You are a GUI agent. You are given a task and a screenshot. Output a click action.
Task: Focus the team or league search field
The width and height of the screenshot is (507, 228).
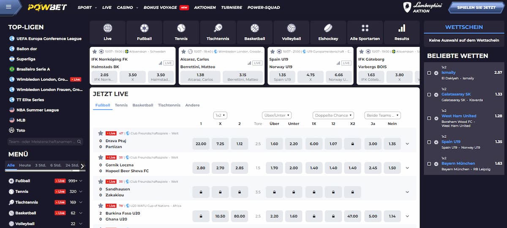point(45,142)
